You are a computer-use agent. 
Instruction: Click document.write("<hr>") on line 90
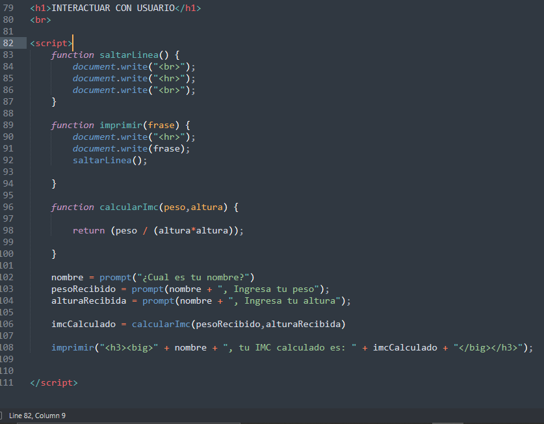coord(131,137)
